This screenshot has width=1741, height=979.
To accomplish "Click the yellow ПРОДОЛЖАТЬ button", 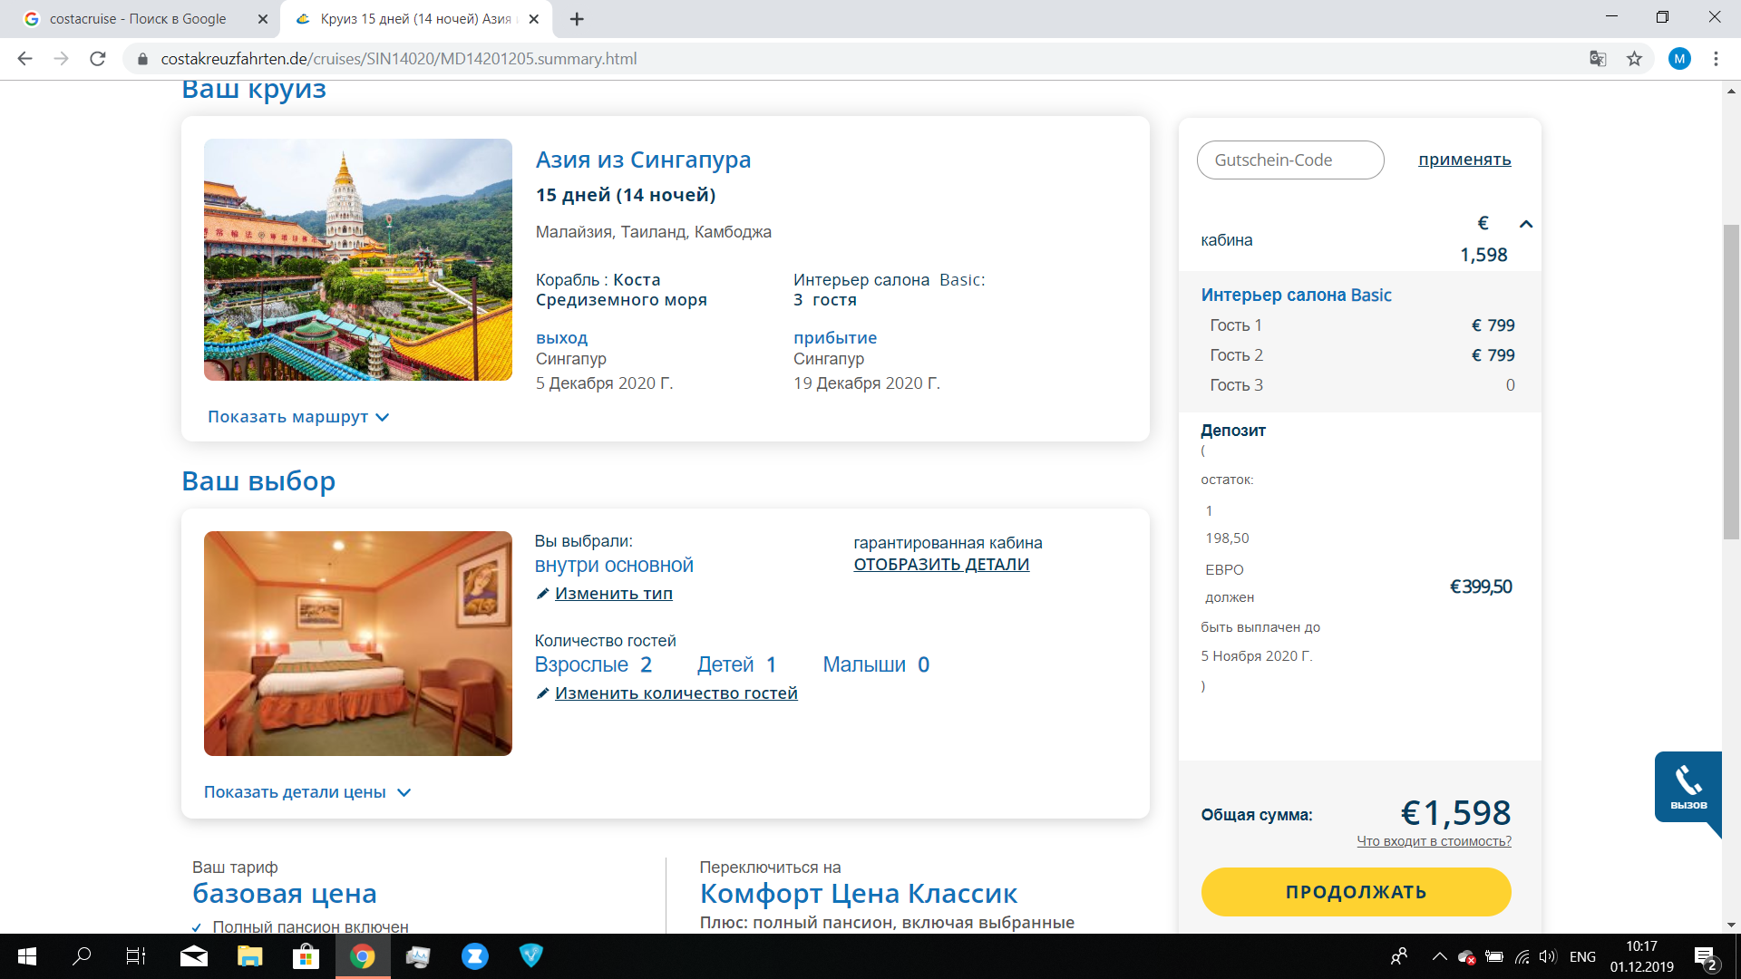I will point(1356,892).
